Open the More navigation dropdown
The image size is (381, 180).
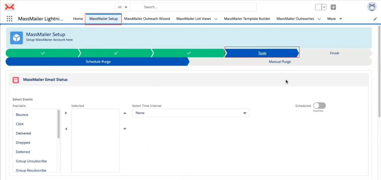(334, 19)
